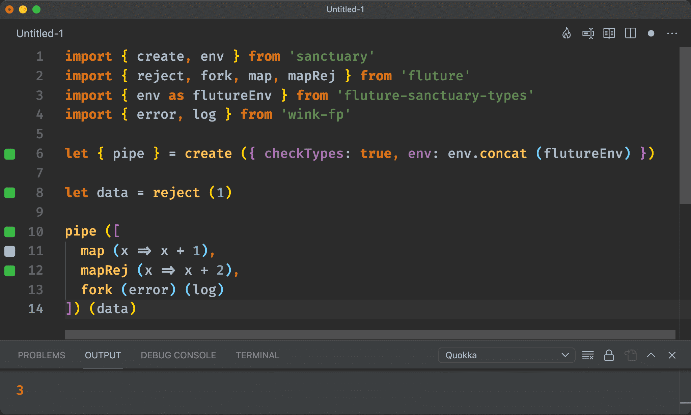691x415 pixels.
Task: Click the editor vertical scrollbar thumb
Action: coord(685,126)
